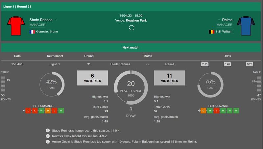The height and width of the screenshot is (149, 263).
Task: Click Reims Total Goals value 37
Action: coord(156,111)
